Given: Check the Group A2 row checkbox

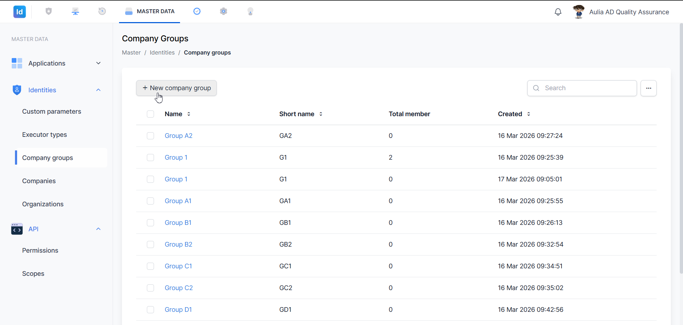Looking at the screenshot, I should point(150,136).
